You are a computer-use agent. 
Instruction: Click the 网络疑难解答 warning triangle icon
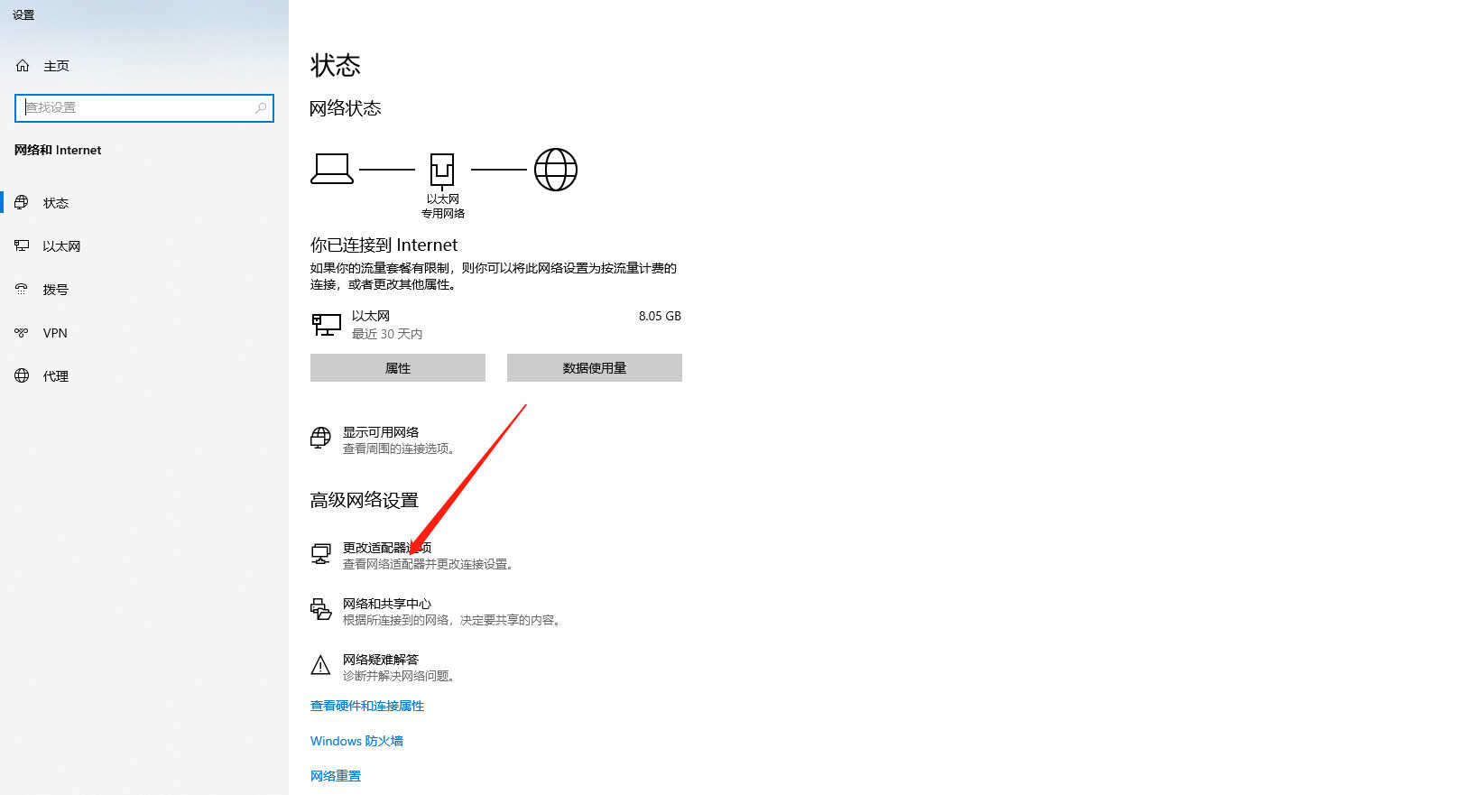click(320, 666)
